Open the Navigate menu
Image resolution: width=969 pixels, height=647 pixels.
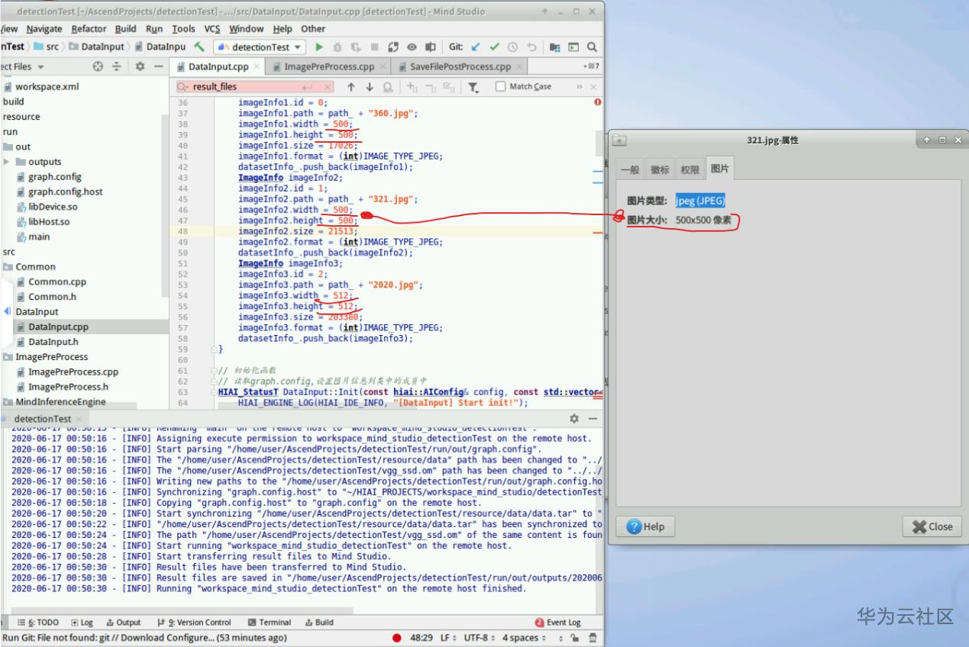click(x=45, y=29)
